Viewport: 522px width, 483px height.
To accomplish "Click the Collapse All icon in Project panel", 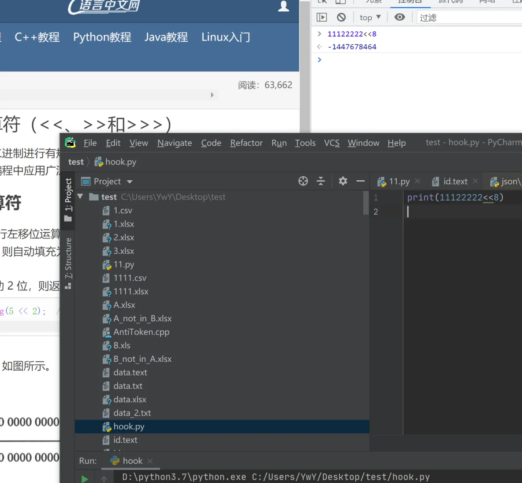I will point(321,181).
